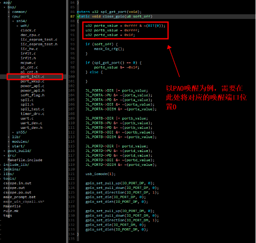This screenshot has width=256, height=243.
Task: Open spi1_test.c file
Action: 32,109
